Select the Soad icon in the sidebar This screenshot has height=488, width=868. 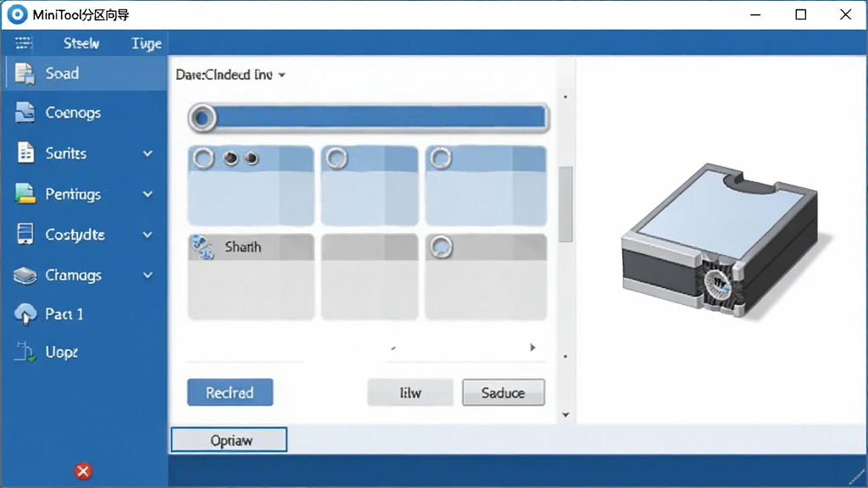click(x=25, y=74)
